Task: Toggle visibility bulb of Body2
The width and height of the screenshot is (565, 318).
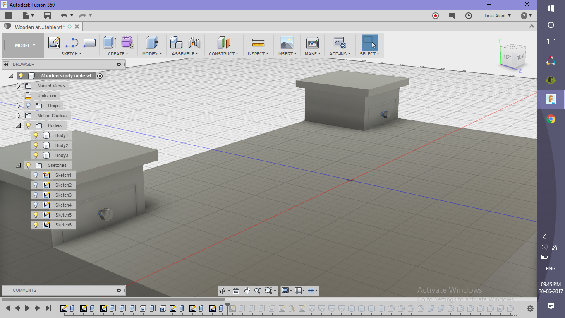Action: click(x=36, y=145)
